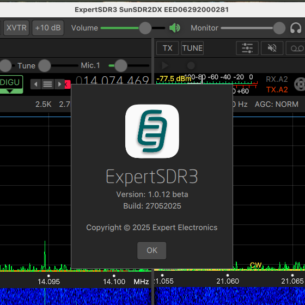Viewport: 305px width, 305px height.
Task: Mute audio with the green speaker icon
Action: click(174, 28)
